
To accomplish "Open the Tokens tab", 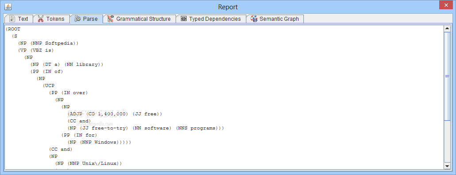I will [x=51, y=19].
